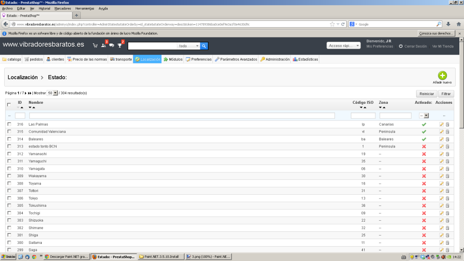The image size is (464, 261).
Task: Click the Reiniciar filter button
Action: 426,94
